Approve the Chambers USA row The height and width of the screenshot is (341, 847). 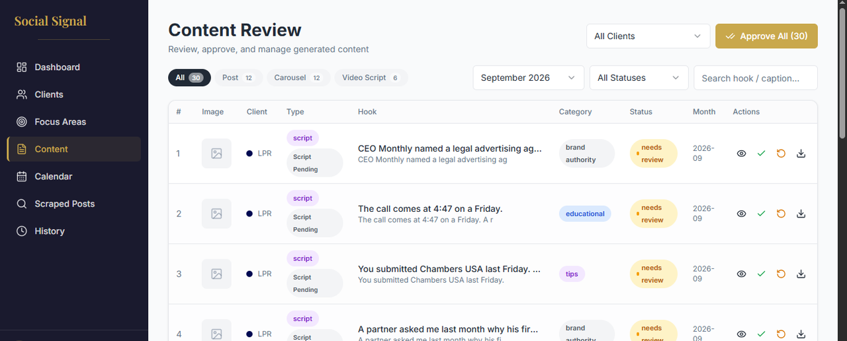761,274
